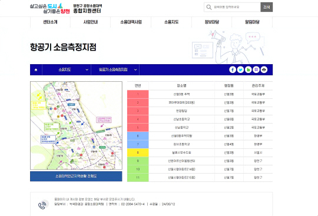This screenshot has height=216, width=318.
Task: Click the magnifier icon in the search box
Action: (x=209, y=7)
